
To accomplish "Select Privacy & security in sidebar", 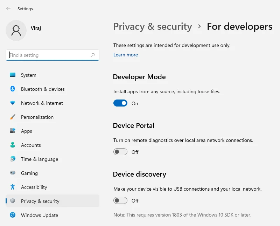I will [x=52, y=201].
